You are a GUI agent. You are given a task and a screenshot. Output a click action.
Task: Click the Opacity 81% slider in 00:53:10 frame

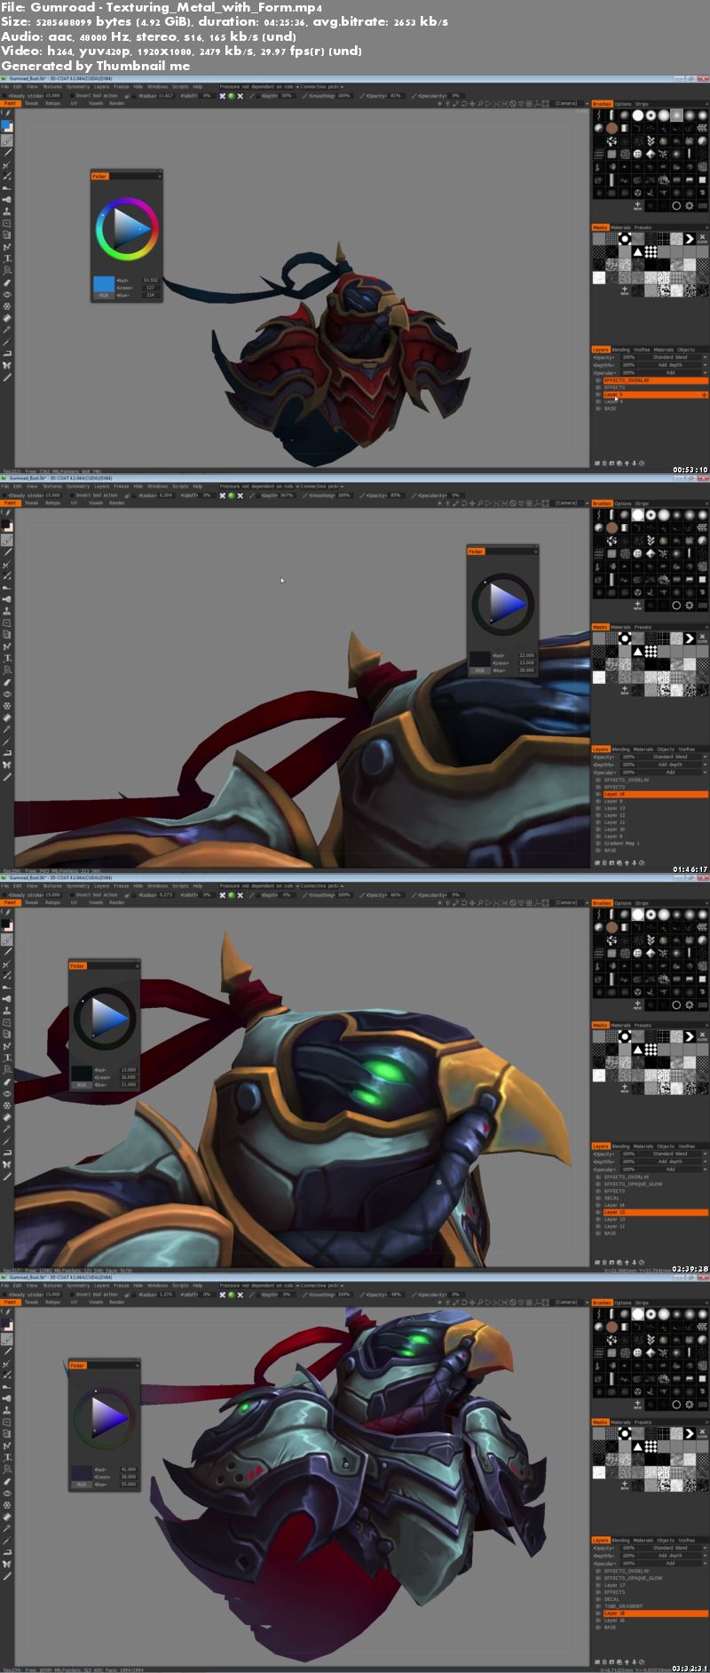coord(382,95)
